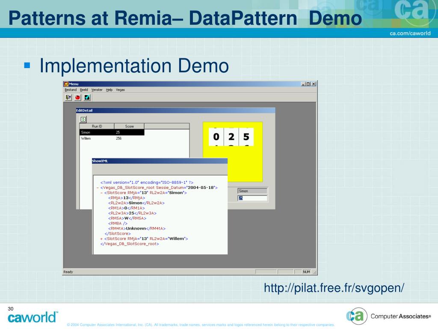The height and width of the screenshot is (329, 438).
Task: Open the Venster menu
Action: [x=97, y=90]
